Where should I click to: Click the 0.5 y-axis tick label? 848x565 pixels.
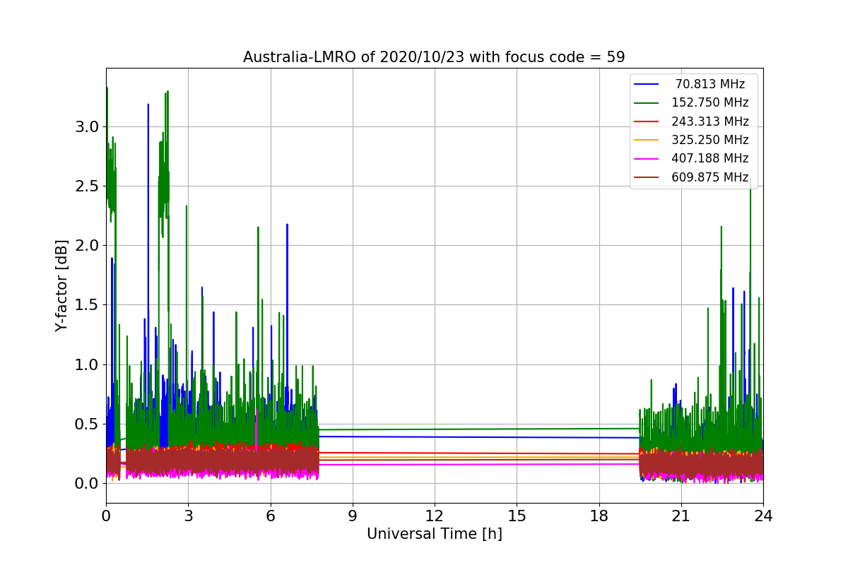pyautogui.click(x=88, y=424)
